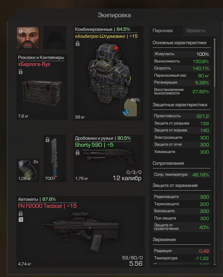
Task: Click the lock icon on Берлога-6у container
Action: click(21, 72)
